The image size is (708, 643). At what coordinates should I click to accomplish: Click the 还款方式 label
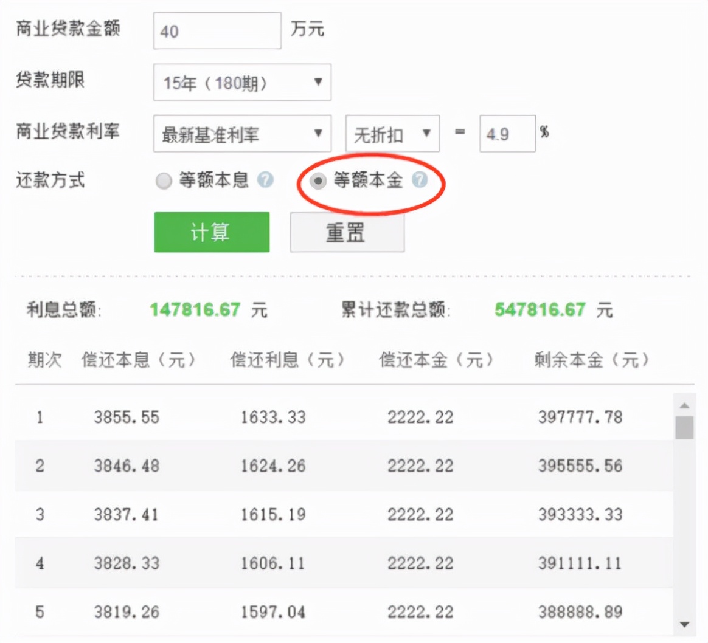tap(50, 180)
